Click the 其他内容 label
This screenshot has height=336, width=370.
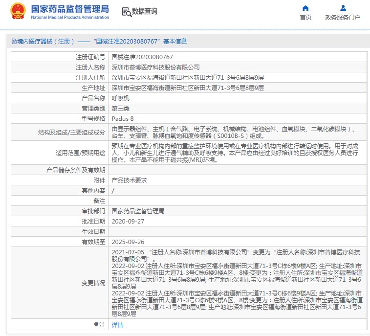(93, 191)
